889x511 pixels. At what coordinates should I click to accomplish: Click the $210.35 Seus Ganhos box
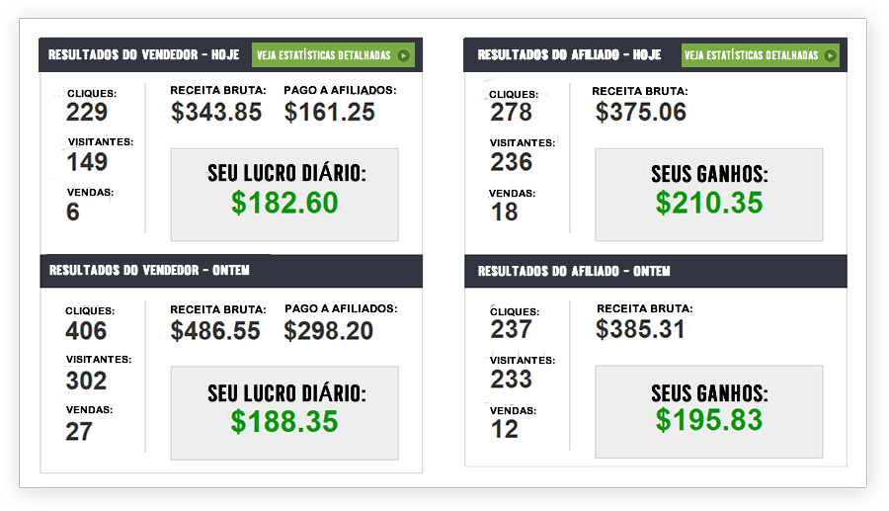708,195
